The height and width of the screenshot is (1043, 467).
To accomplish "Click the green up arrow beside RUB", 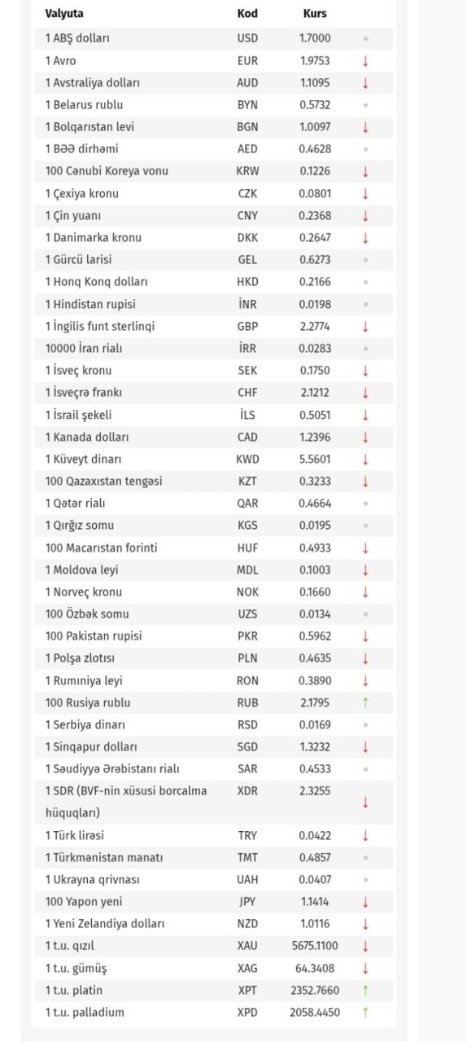I will point(365,702).
